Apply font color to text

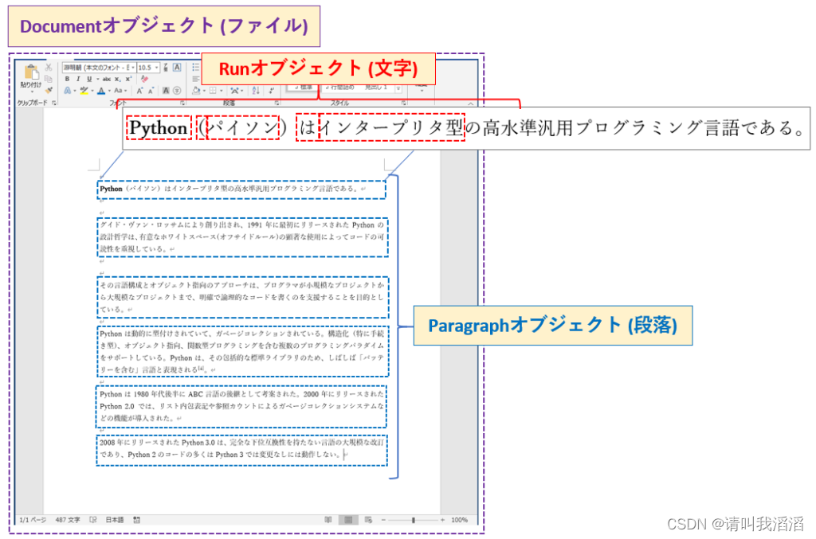[x=101, y=90]
